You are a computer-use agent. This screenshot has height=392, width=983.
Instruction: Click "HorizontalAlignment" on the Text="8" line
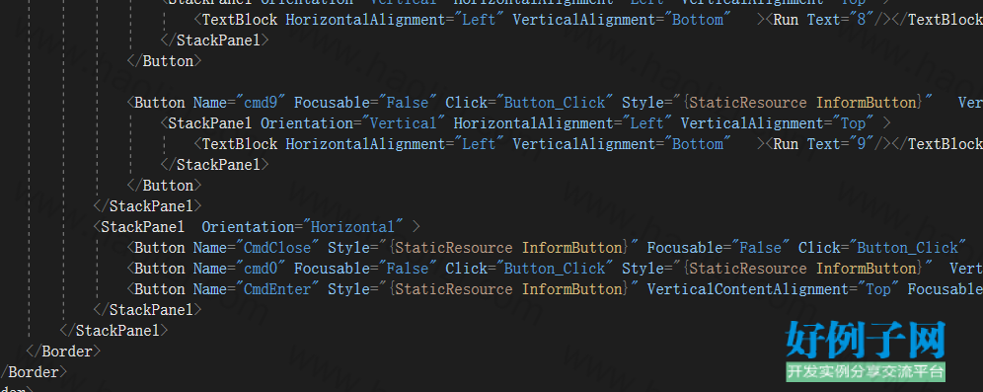click(x=365, y=20)
